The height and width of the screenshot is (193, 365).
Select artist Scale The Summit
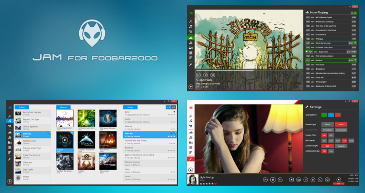33,156
